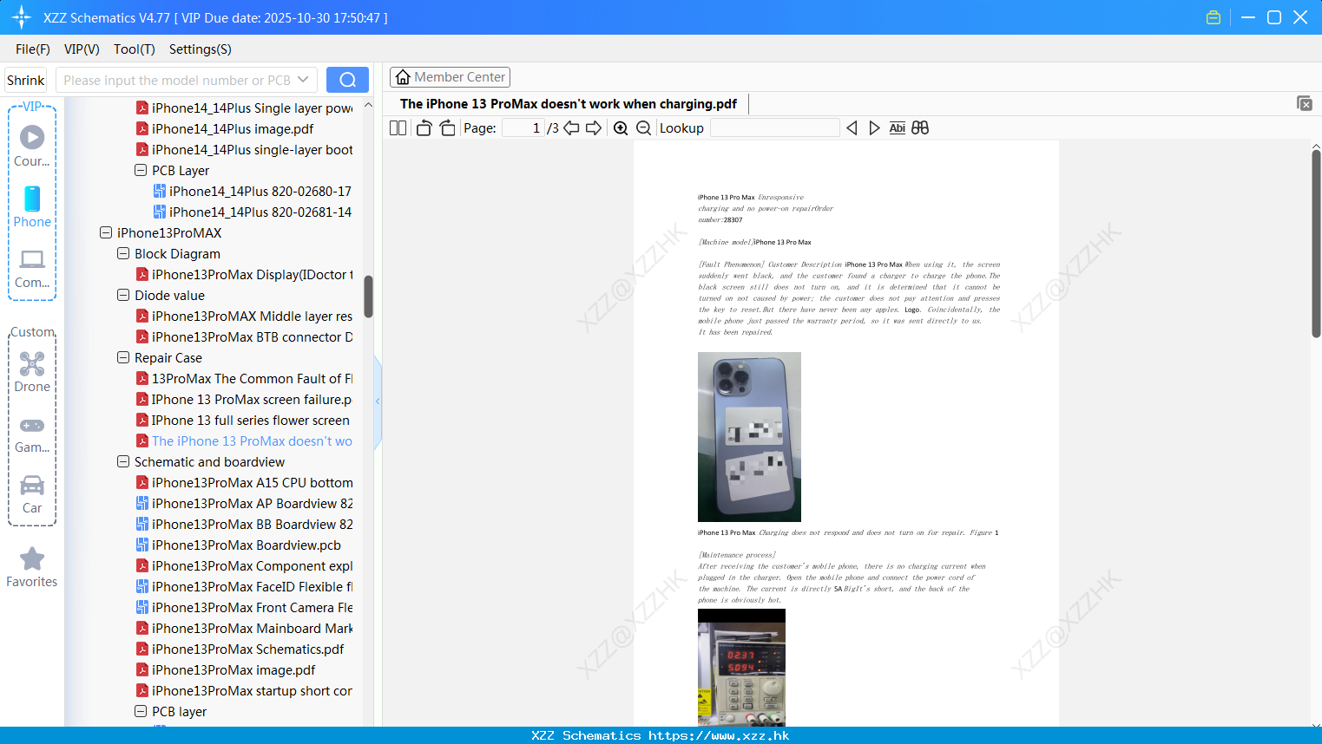Click the tree panel vertical scrollbar thumb
This screenshot has width=1322, height=744.
pyautogui.click(x=368, y=297)
